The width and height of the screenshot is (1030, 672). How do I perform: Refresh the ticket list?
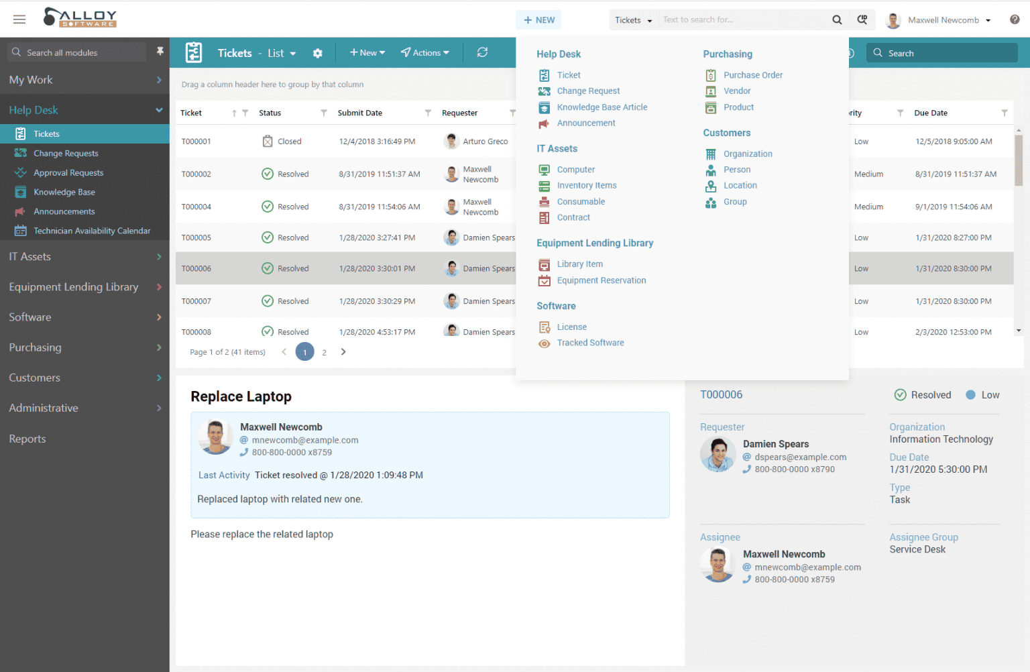click(x=482, y=52)
